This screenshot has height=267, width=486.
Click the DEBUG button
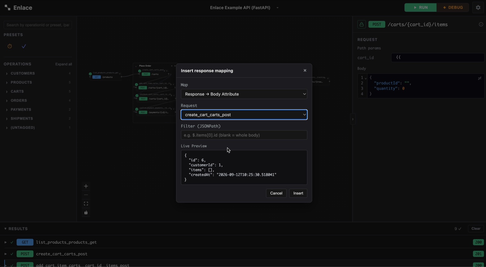(453, 7)
